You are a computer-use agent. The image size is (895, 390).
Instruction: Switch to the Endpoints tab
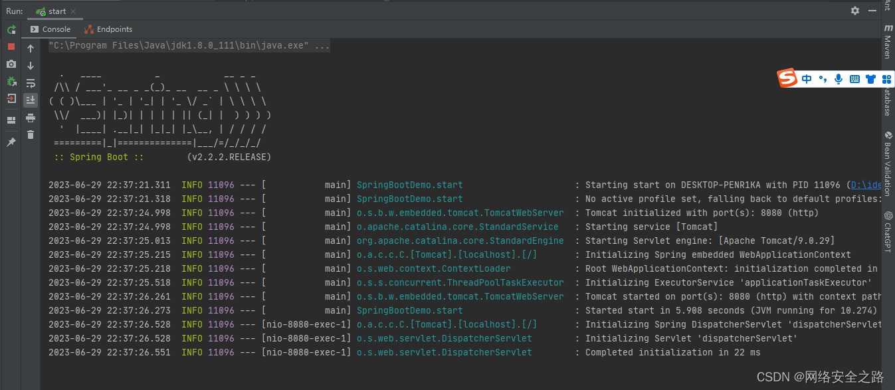[108, 29]
